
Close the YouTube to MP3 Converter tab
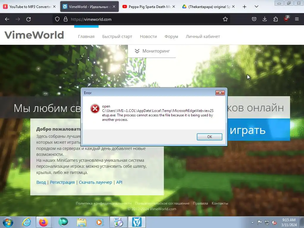55,7
